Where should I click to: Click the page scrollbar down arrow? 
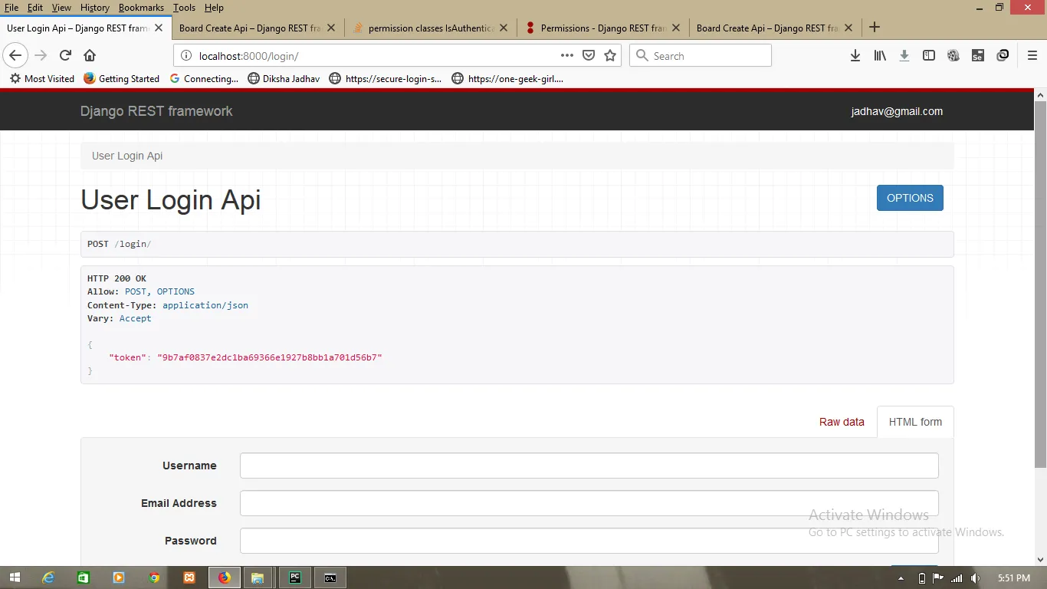pyautogui.click(x=1040, y=560)
